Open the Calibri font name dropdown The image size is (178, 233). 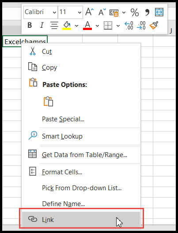click(54, 12)
